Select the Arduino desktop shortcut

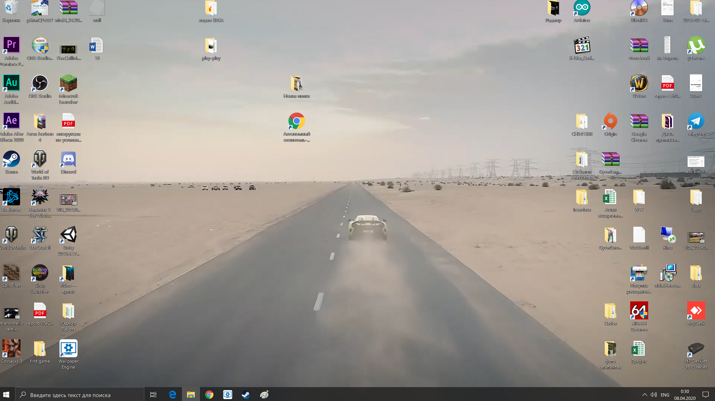tap(582, 8)
